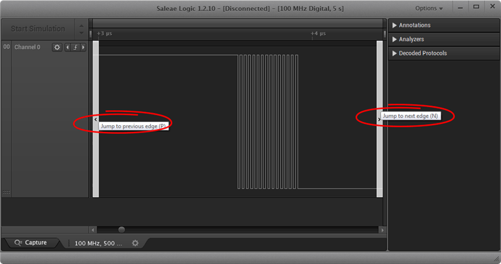Click the scrollbar left arrow
501x264 pixels.
pyautogui.click(x=93, y=230)
